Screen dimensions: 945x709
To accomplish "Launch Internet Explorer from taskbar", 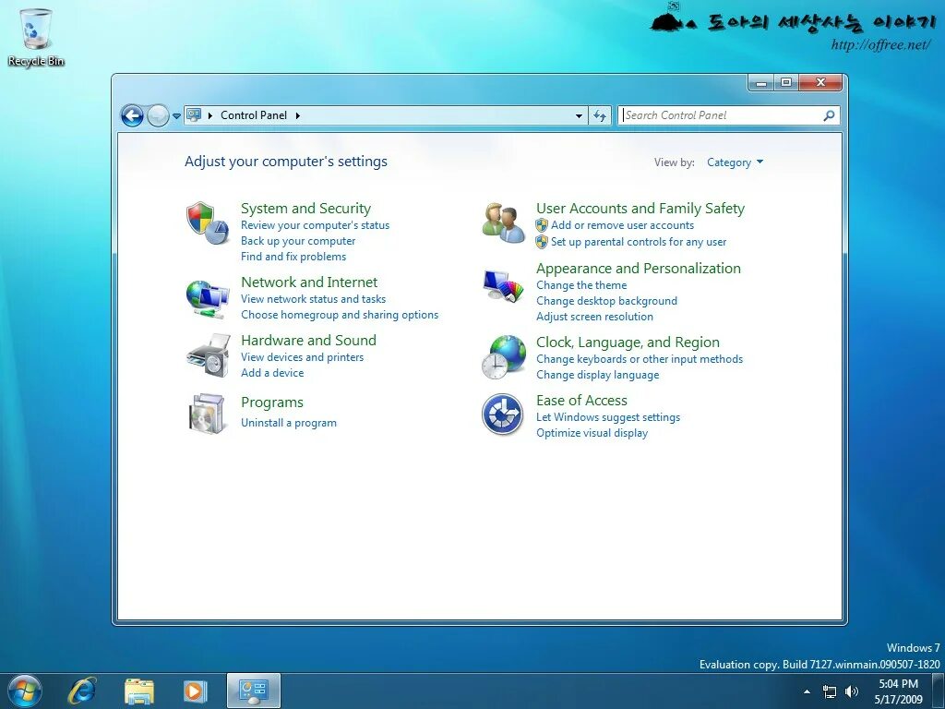I will [x=82, y=691].
